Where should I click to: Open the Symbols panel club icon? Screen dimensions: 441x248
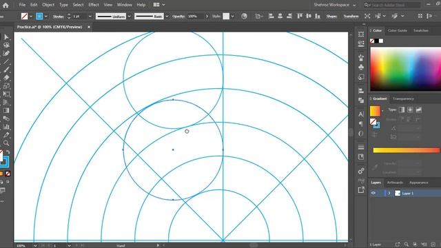361,68
